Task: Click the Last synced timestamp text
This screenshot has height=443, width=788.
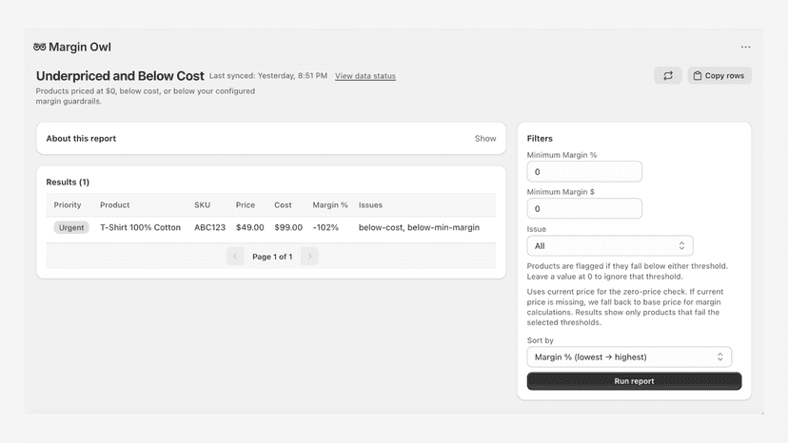Action: pyautogui.click(x=268, y=75)
